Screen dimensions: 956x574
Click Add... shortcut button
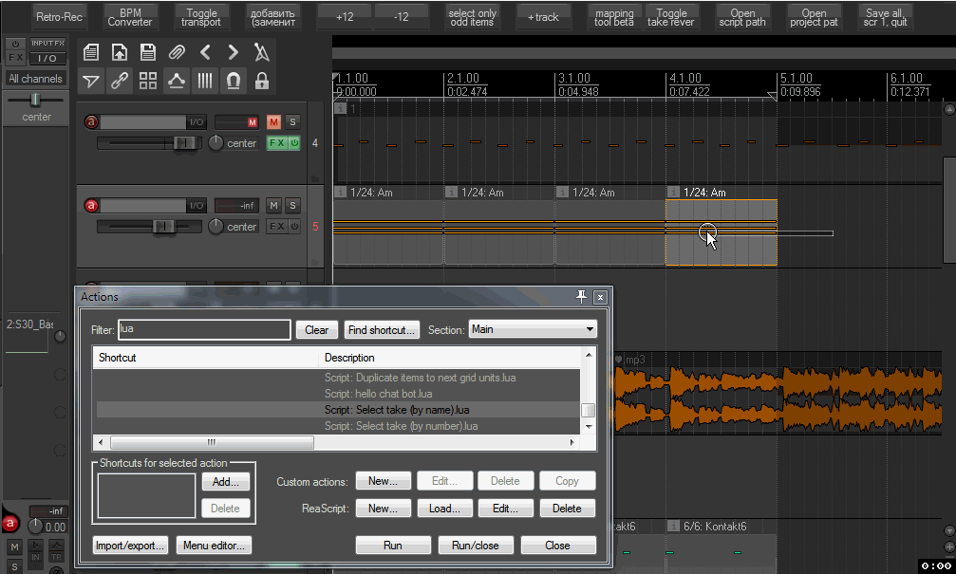point(226,481)
